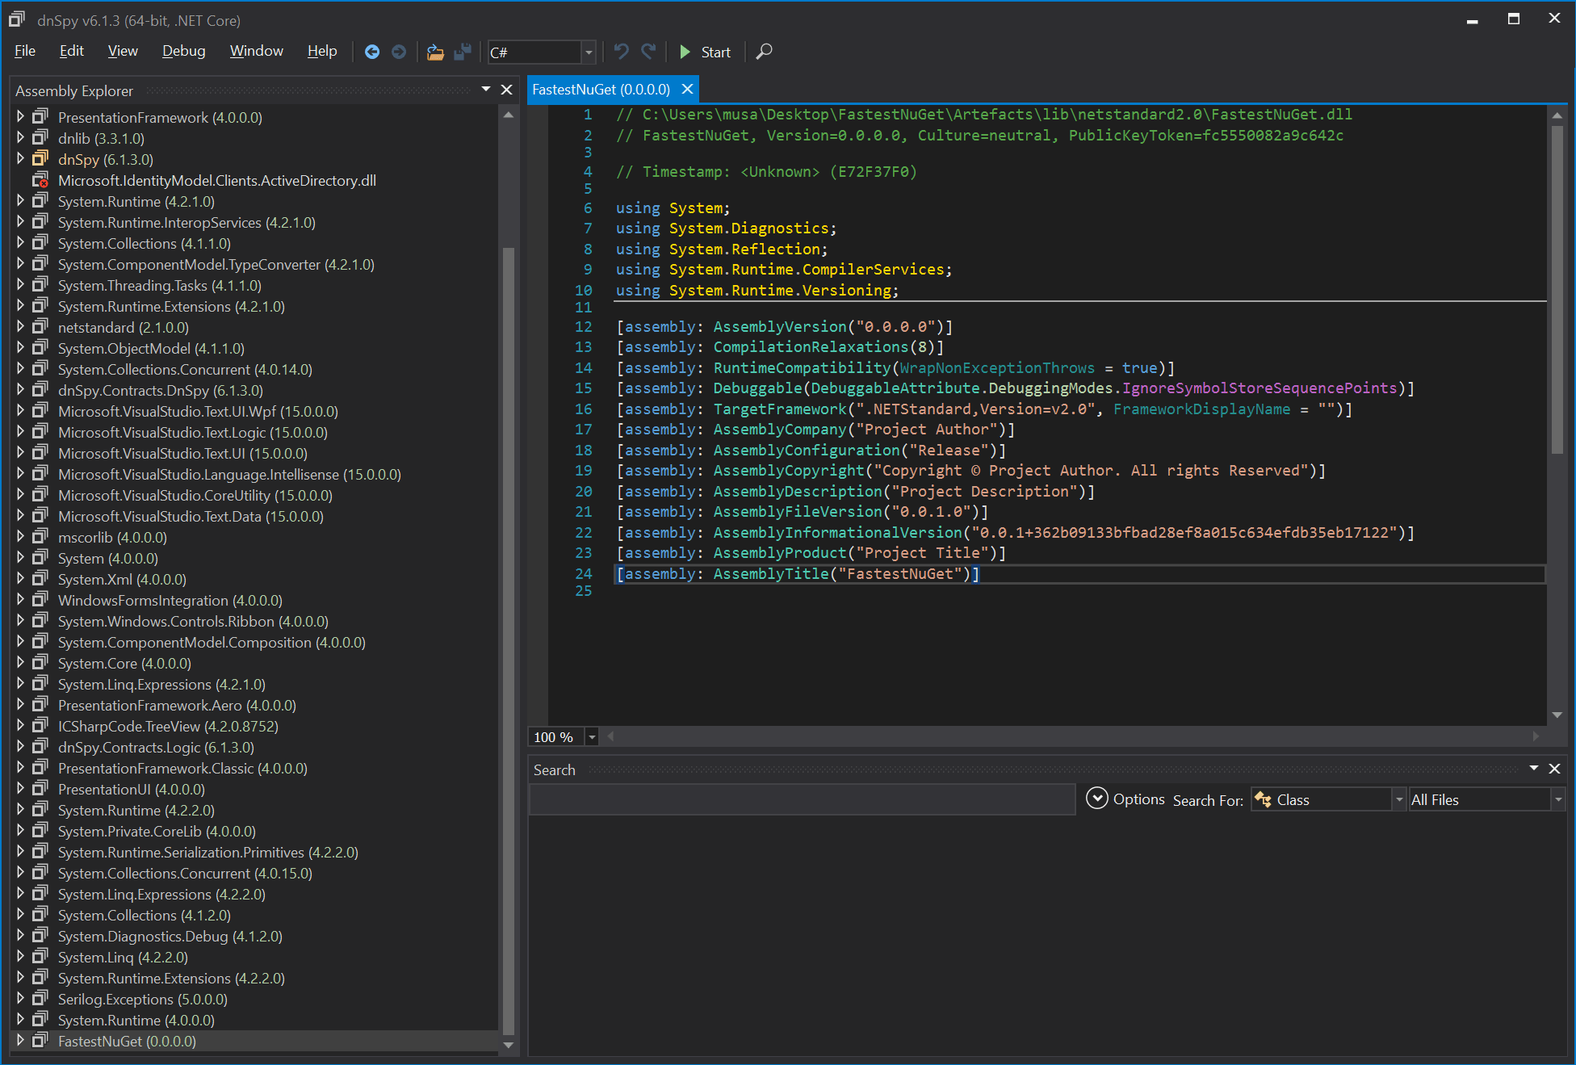The width and height of the screenshot is (1576, 1065).
Task: Click the green Start debug icon
Action: click(x=685, y=52)
